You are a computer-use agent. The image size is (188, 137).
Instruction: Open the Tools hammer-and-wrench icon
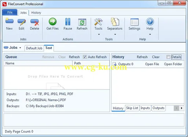(x=98, y=22)
